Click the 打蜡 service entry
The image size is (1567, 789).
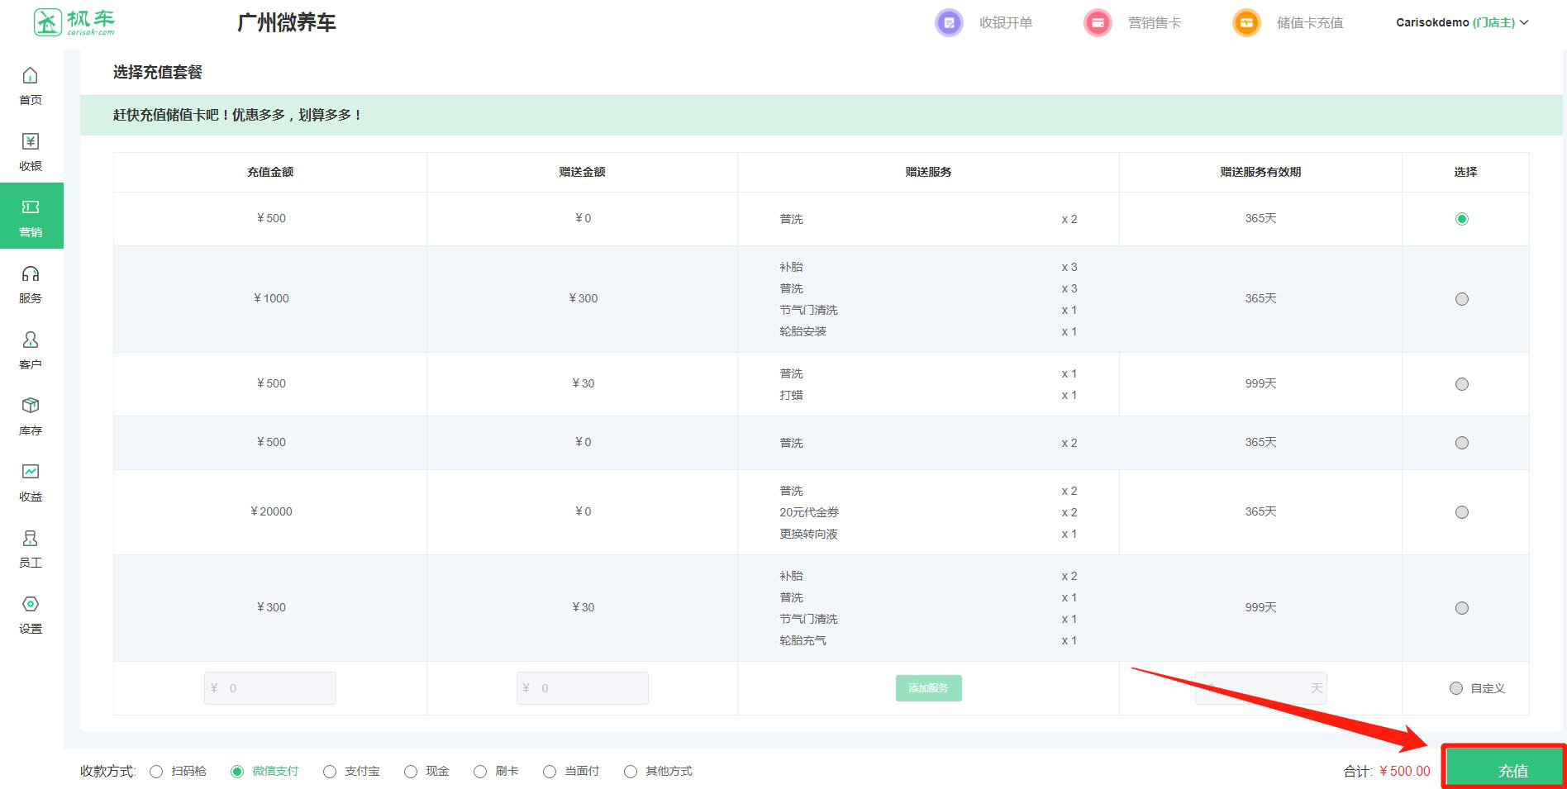[x=791, y=395]
